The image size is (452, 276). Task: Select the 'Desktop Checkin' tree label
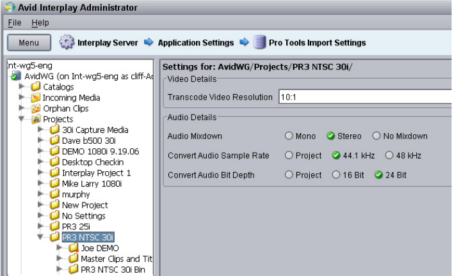(93, 162)
